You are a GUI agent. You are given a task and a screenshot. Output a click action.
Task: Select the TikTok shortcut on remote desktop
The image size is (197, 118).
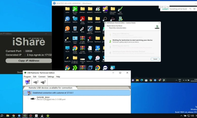(x=83, y=29)
